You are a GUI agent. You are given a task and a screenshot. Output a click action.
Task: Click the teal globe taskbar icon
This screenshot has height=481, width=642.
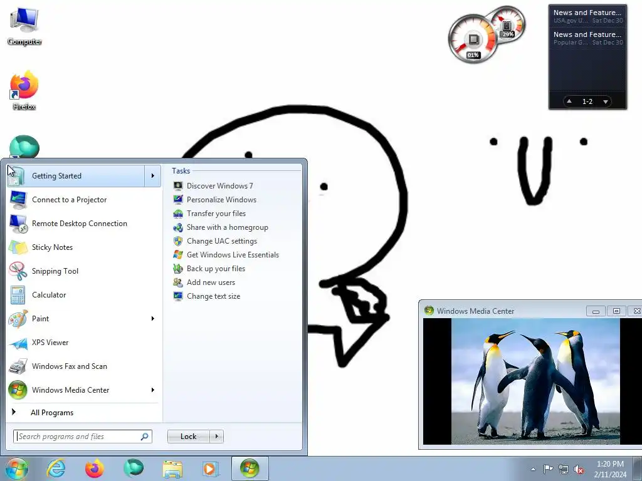pos(134,468)
